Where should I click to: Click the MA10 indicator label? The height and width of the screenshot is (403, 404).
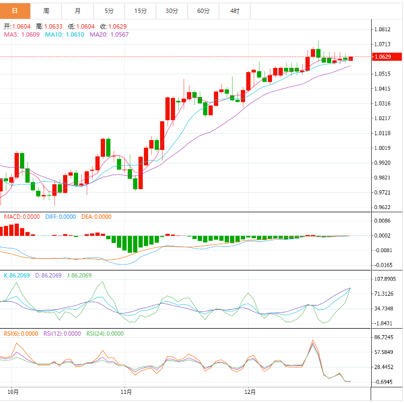tap(65, 34)
